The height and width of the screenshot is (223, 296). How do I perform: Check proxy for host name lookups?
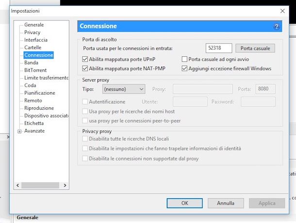coord(85,111)
